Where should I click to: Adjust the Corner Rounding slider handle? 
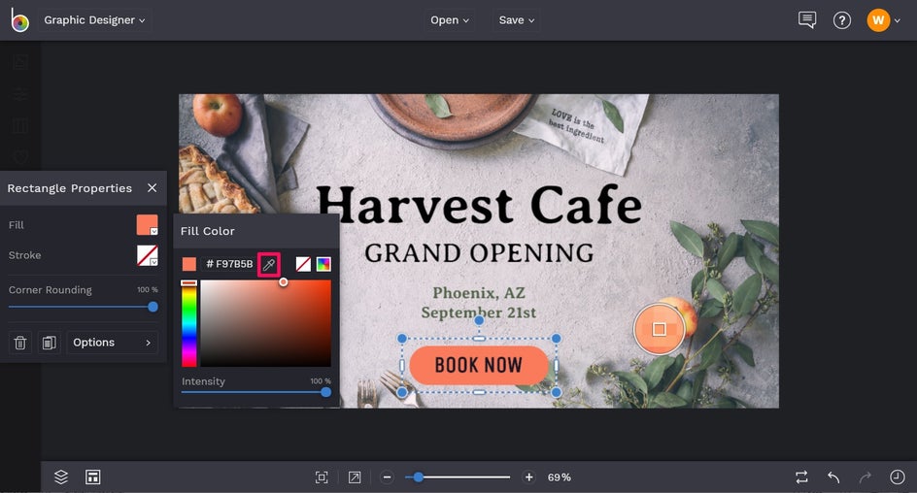pyautogui.click(x=153, y=307)
